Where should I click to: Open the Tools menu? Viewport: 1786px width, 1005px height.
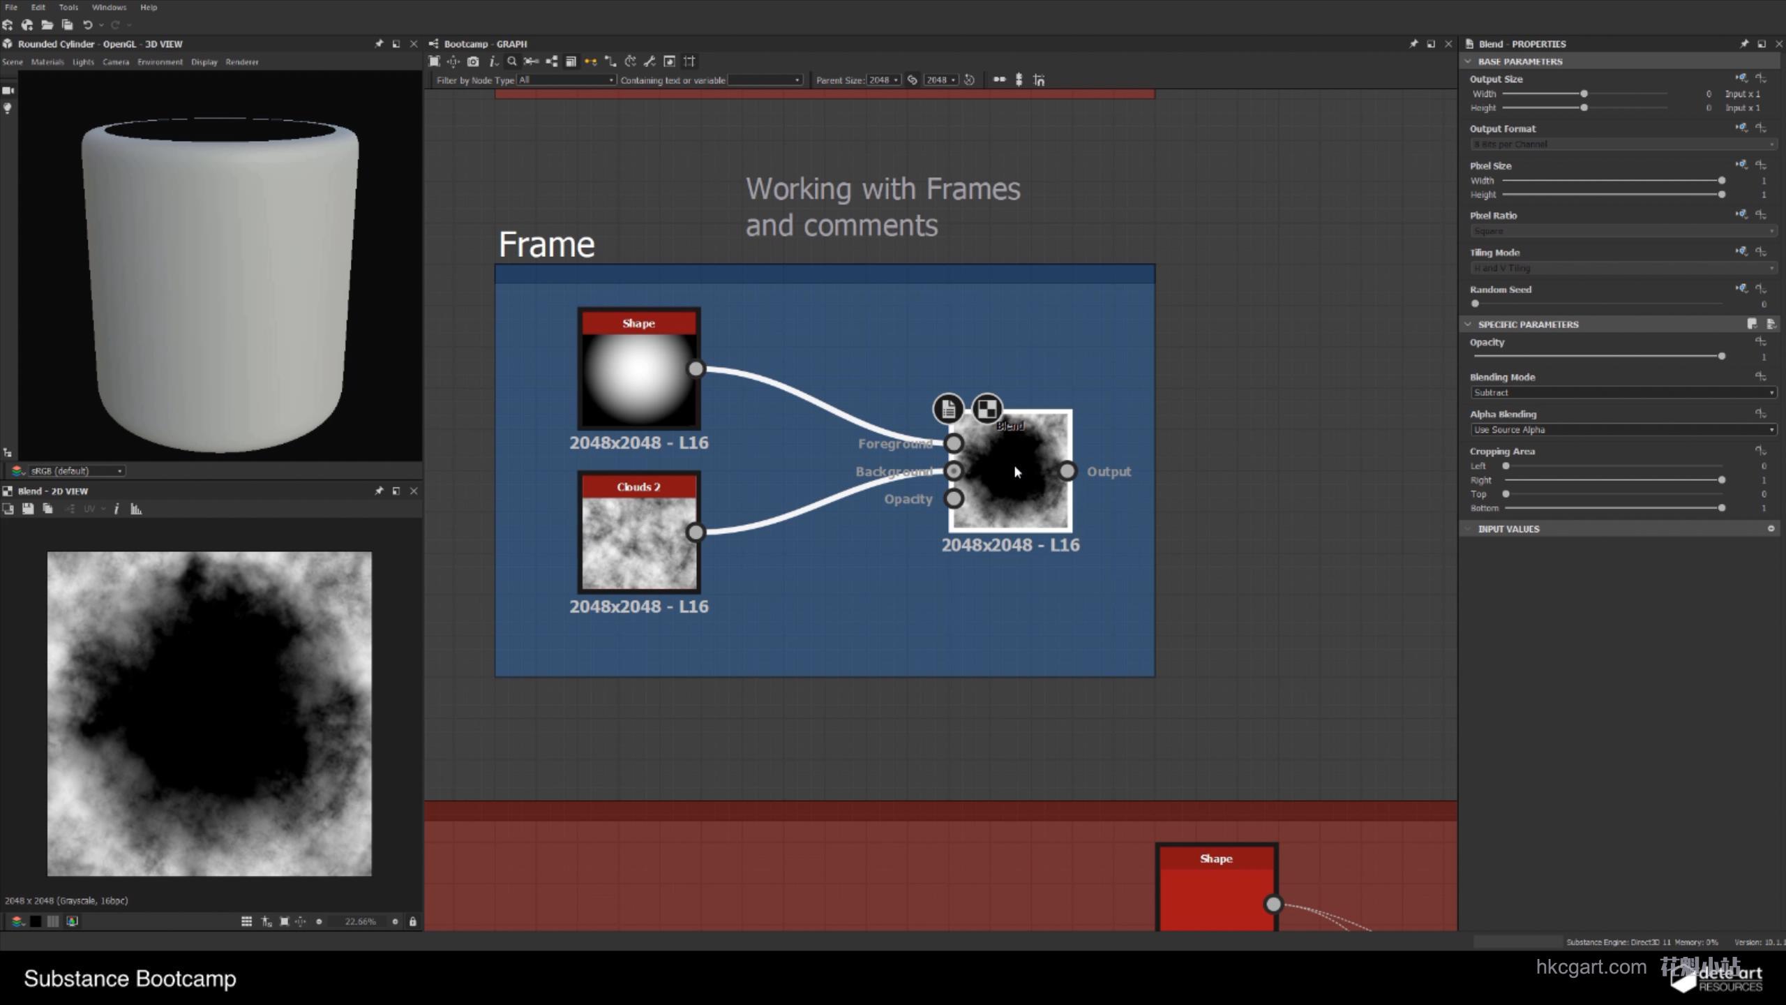(68, 8)
